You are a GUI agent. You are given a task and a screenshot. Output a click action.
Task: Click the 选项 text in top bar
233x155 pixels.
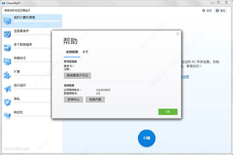coord(209,10)
